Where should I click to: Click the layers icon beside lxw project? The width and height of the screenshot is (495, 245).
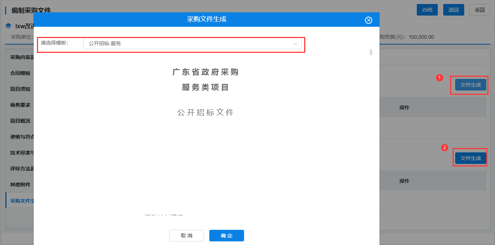pos(9,26)
